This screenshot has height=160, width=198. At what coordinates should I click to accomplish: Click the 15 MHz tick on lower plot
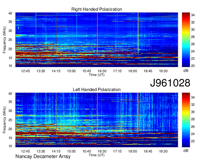pyautogui.click(x=10, y=138)
